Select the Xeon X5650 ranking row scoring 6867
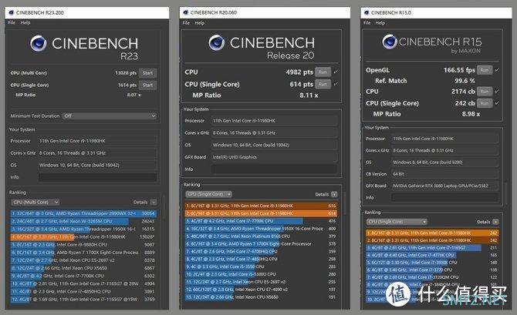Screen dimensions: 517x315 83,268
